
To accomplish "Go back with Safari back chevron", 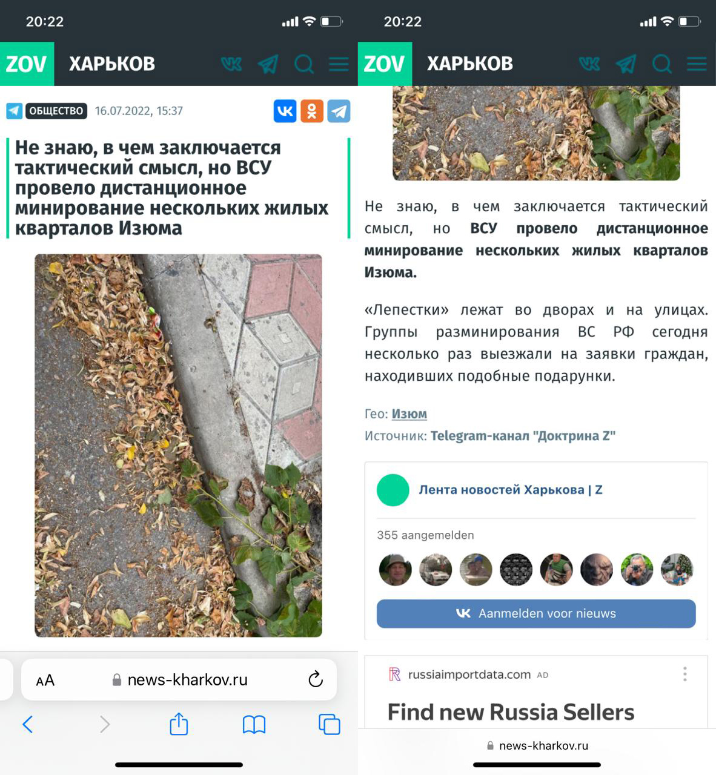I will [27, 724].
